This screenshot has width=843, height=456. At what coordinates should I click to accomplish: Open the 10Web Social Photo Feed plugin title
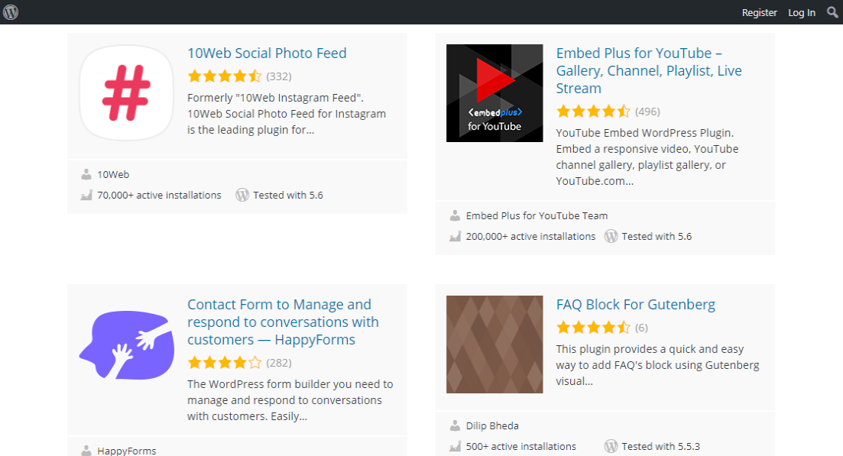click(267, 53)
